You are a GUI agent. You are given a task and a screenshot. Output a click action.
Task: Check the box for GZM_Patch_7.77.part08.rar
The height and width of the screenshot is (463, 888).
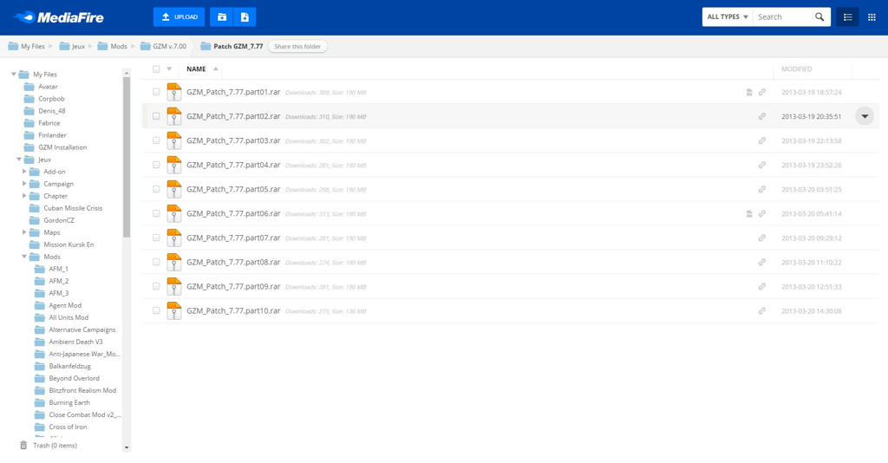pyautogui.click(x=156, y=262)
